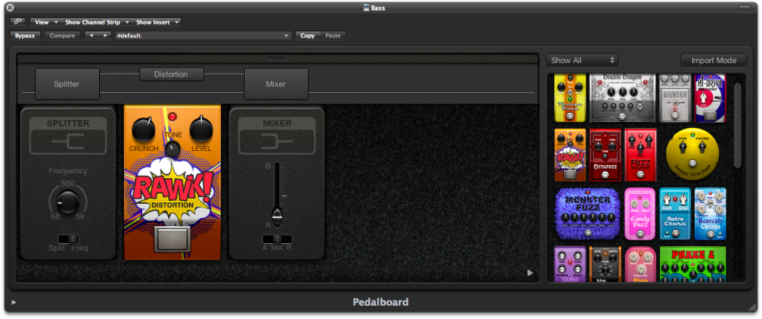Pick the small RAWK! pedal in browser
This screenshot has height=319, width=762.
(x=570, y=155)
